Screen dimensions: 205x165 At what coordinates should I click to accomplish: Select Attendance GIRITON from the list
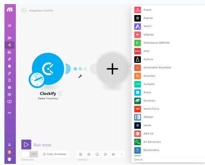click(169, 43)
